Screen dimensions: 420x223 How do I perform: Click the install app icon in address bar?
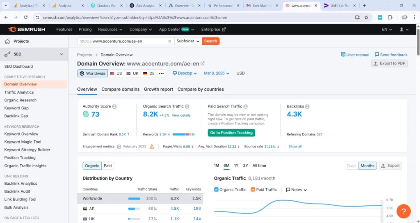coord(357,17)
